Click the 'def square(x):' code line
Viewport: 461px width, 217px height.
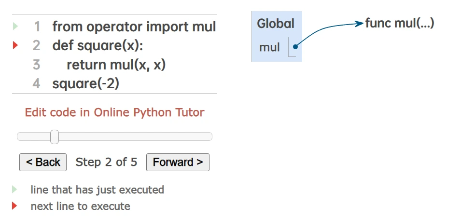(x=98, y=45)
